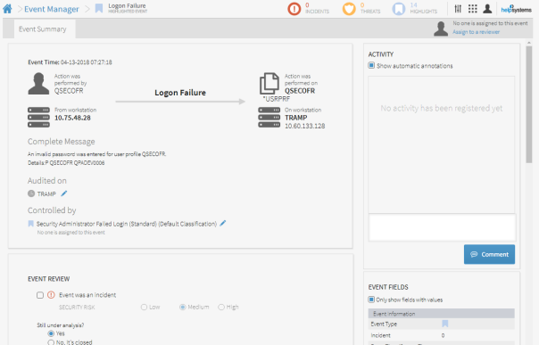Switch to the Event Summary tab
Viewport: 539px width, 345px height.
pos(43,29)
